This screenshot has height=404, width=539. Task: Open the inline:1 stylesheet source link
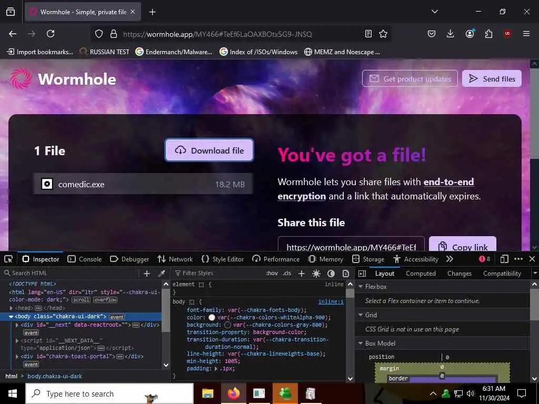331,301
